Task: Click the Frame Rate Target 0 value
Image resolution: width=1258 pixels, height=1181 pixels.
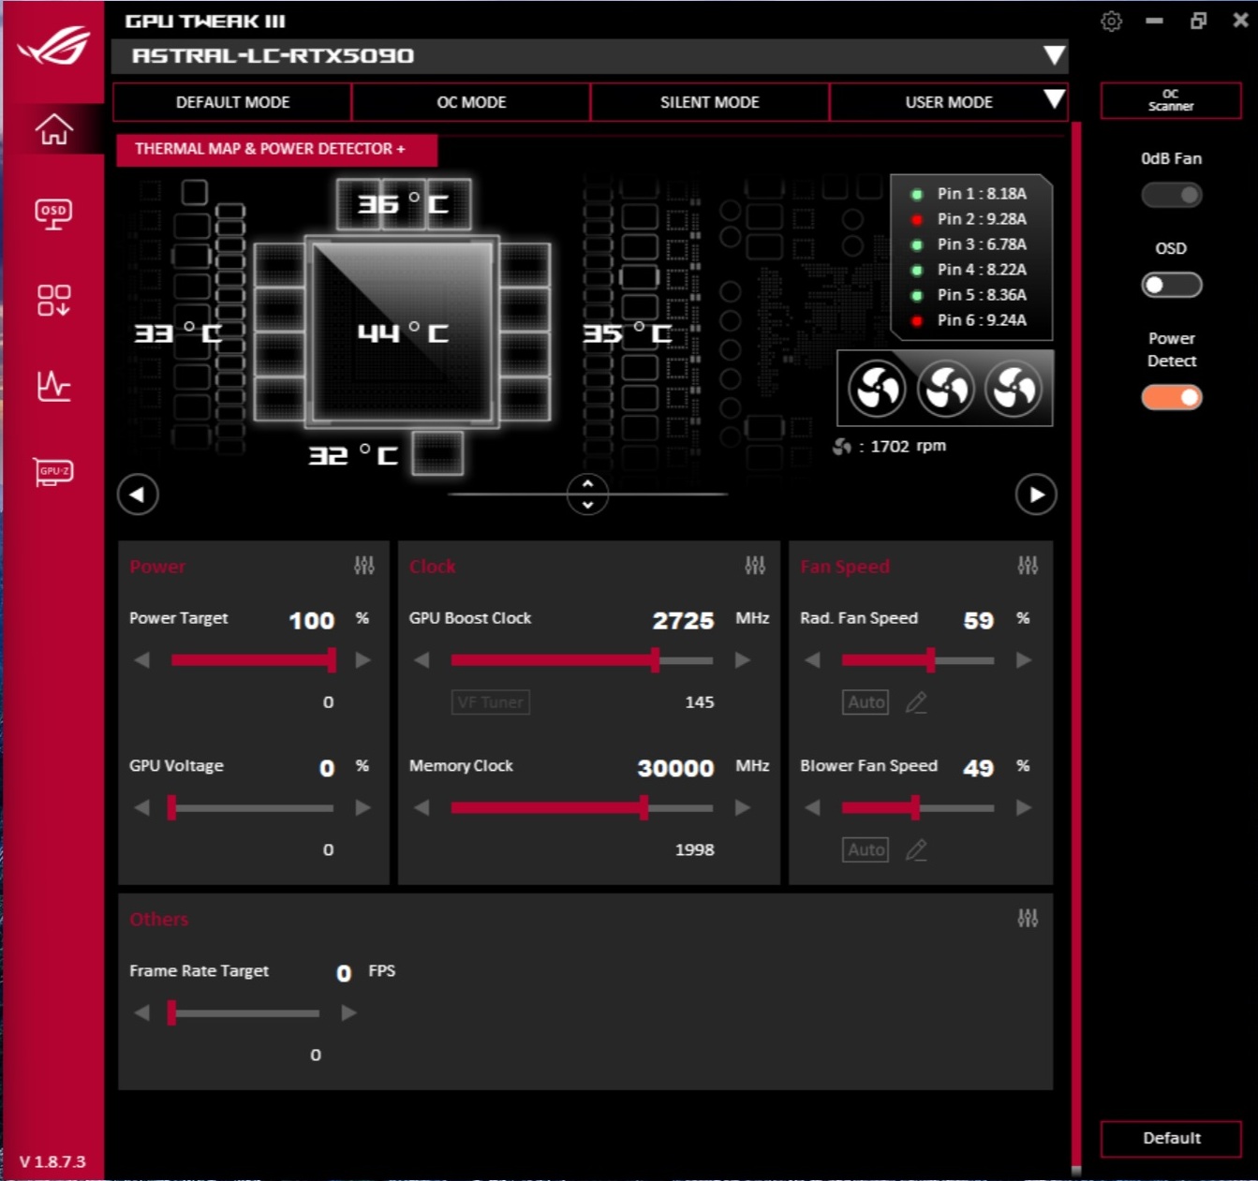Action: [x=344, y=974]
